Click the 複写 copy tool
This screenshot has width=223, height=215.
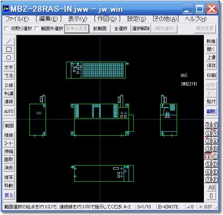point(9,178)
